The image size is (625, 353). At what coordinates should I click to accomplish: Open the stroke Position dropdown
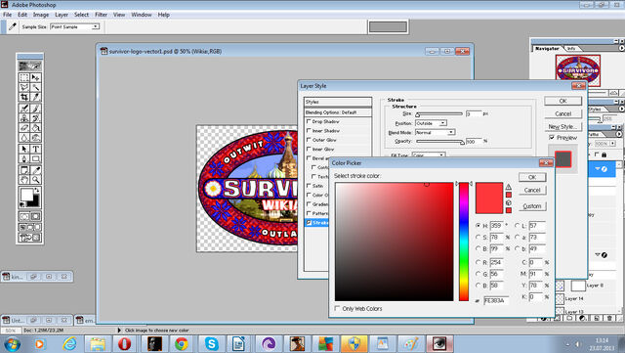coord(431,123)
